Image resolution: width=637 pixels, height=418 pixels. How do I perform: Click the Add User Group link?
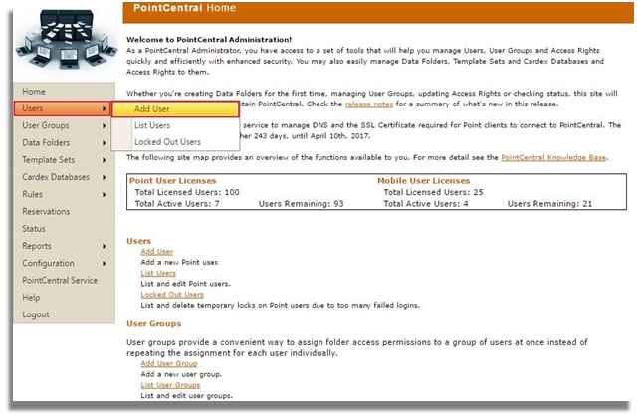coord(169,364)
